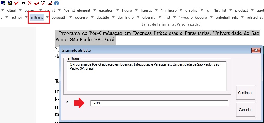Click the DATA check icon

[43, 3]
